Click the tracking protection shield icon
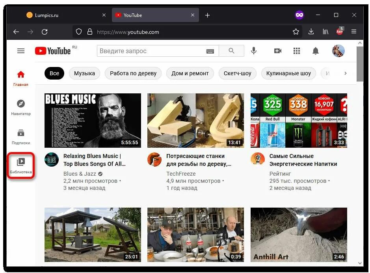Viewport: 370px width, 273px height. pos(79,32)
